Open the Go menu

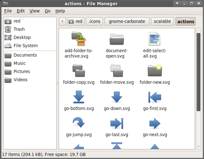coord(48,11)
